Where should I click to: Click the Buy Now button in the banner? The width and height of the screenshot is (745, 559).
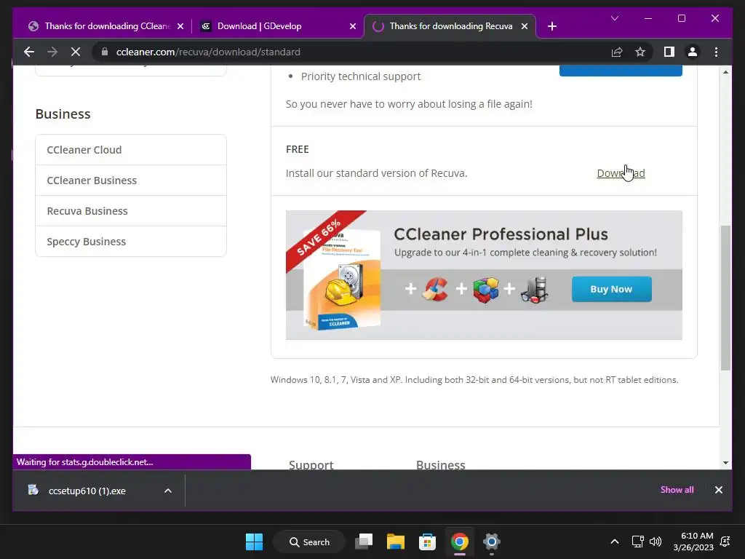(611, 289)
